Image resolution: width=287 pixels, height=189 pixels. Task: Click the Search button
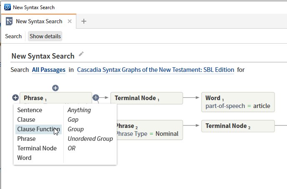pos(13,36)
